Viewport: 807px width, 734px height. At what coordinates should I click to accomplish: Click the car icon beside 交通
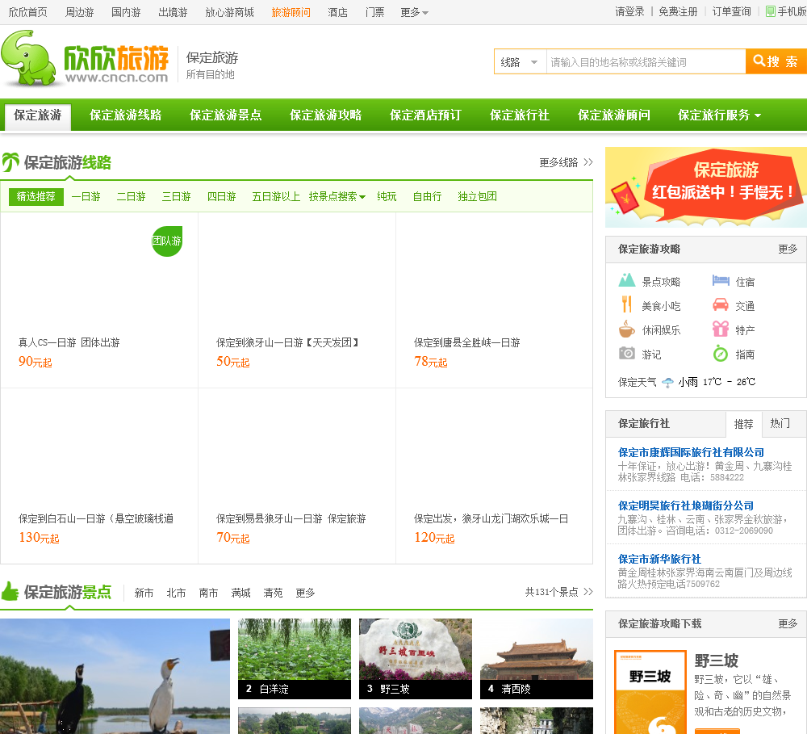[x=721, y=304]
